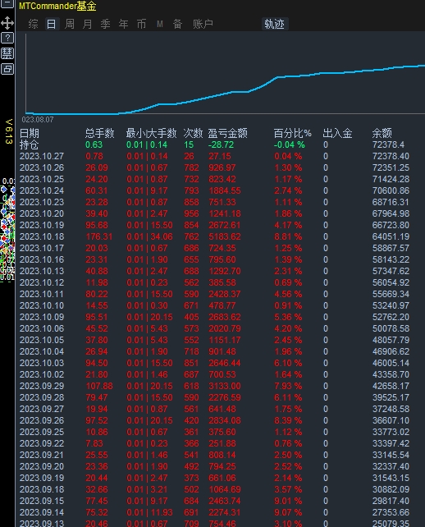Viewport: 425px width, 527px height.
Task: Click profit amount 1064.69
Action: [225, 489]
